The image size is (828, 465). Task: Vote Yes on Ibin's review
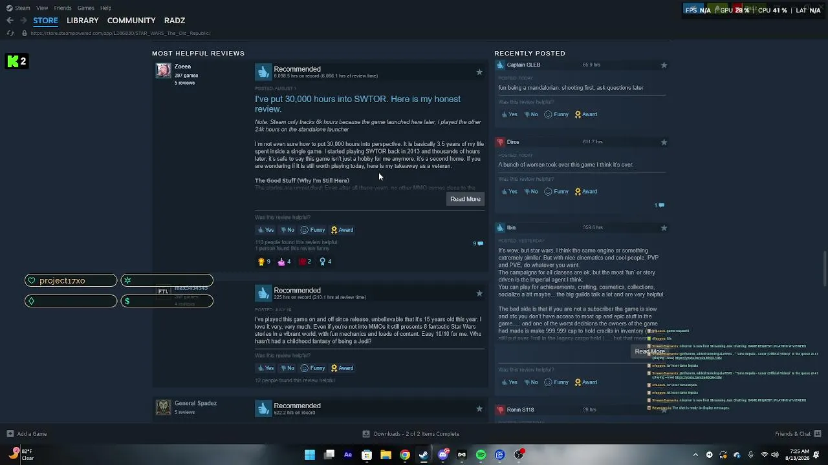[509, 382]
